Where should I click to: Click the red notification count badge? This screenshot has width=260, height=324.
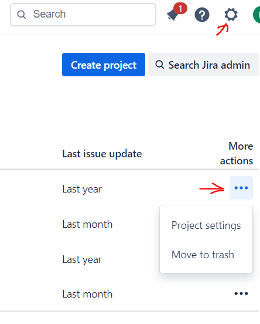pyautogui.click(x=180, y=8)
